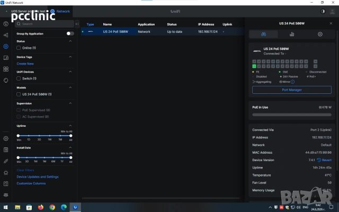
Task: Collapse the Models filter section
Action: point(70,87)
